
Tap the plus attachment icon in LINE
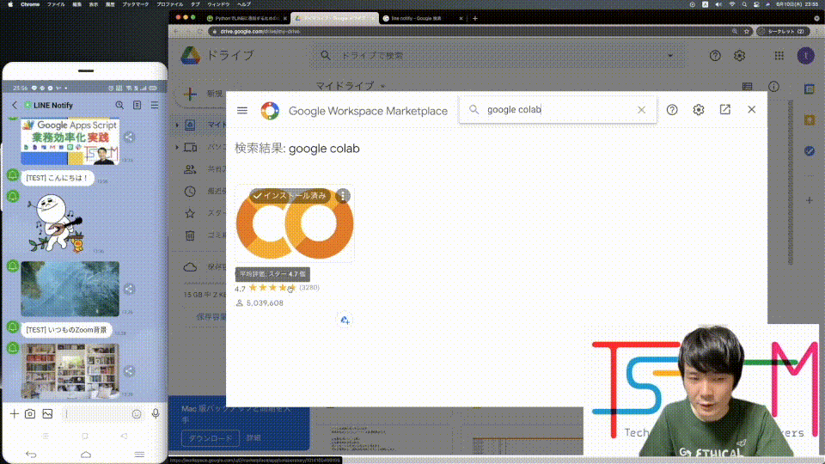pyautogui.click(x=15, y=414)
